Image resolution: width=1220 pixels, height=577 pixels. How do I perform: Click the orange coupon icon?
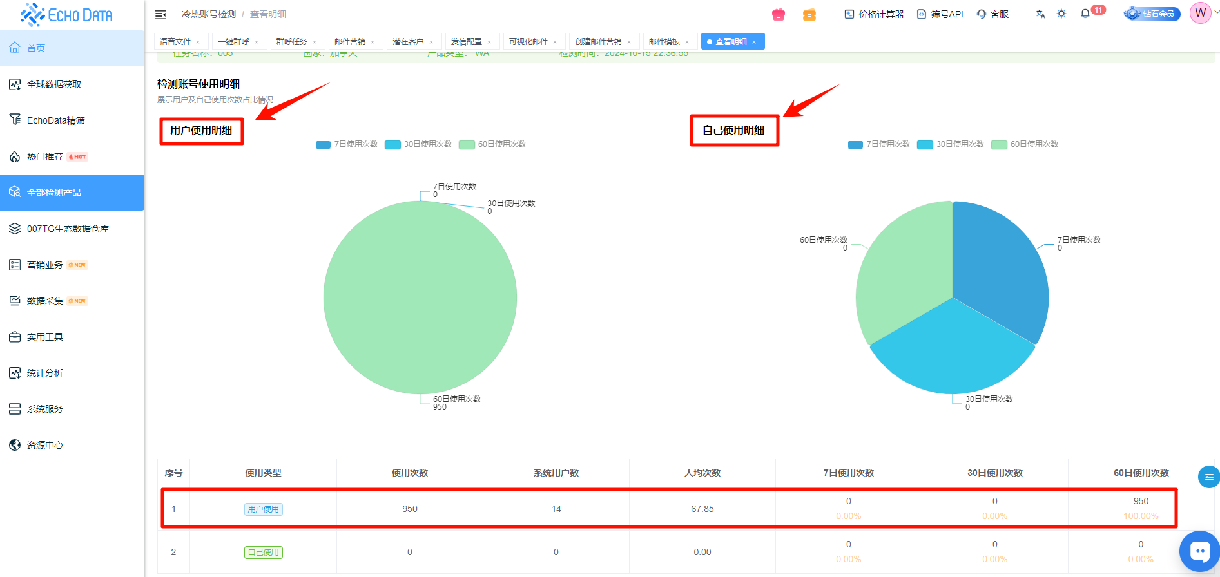coord(809,14)
